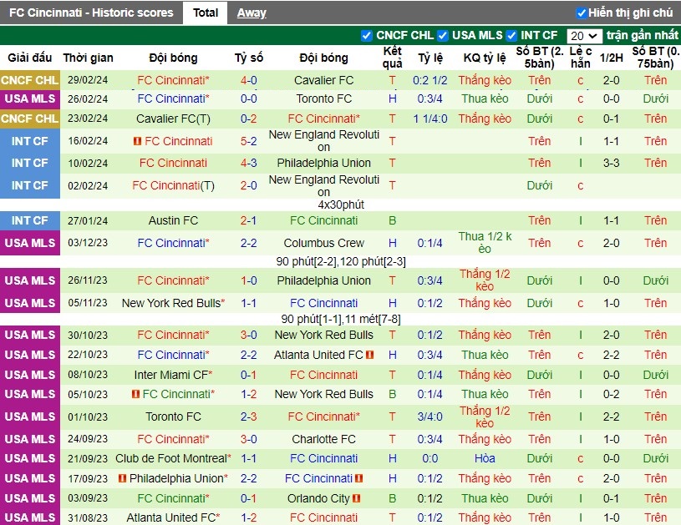Click odds 1 1/4:0 on 23/02/24
681x525 pixels.
point(430,119)
